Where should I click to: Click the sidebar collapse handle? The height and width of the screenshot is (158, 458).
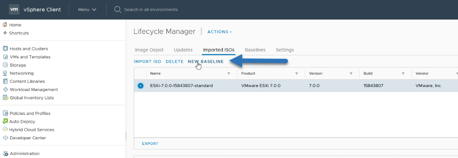coord(126,136)
